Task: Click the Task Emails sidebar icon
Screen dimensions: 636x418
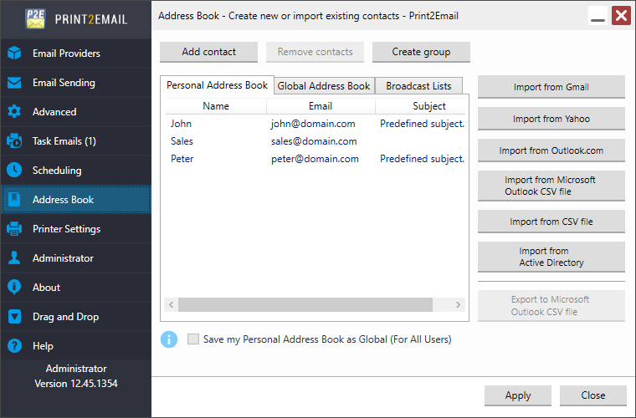Action: click(14, 141)
